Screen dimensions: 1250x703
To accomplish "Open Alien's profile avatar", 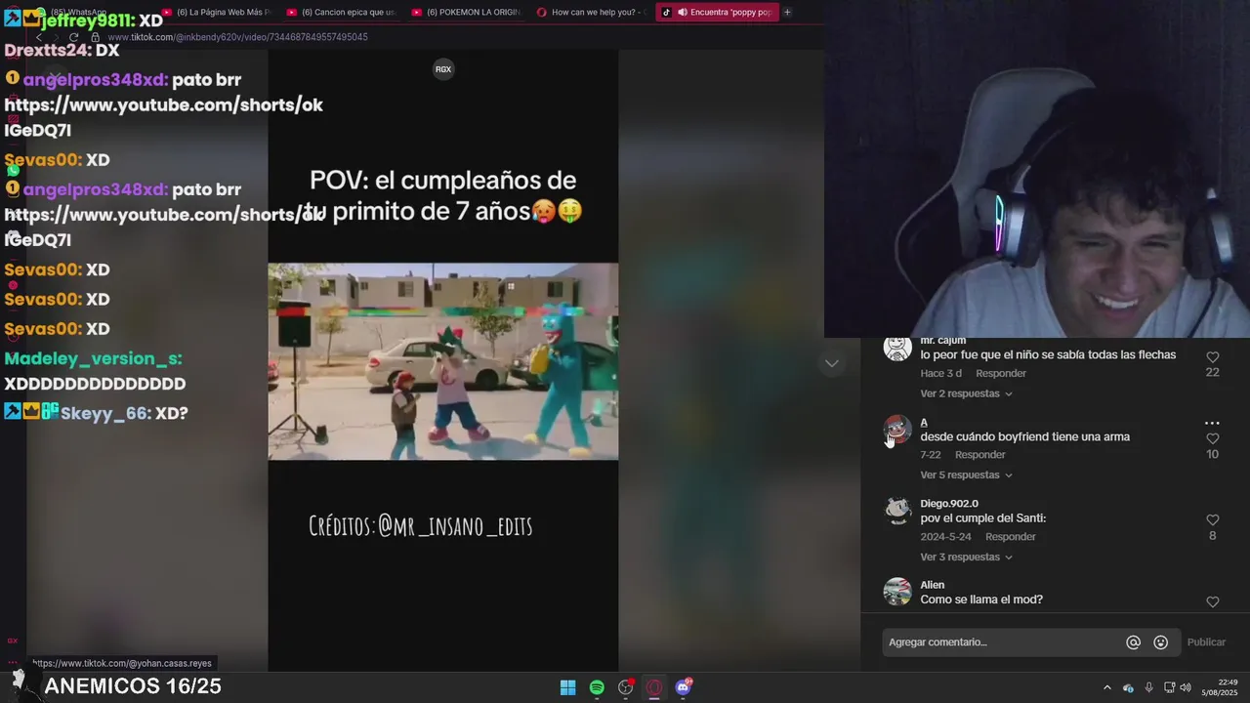I will (x=897, y=592).
